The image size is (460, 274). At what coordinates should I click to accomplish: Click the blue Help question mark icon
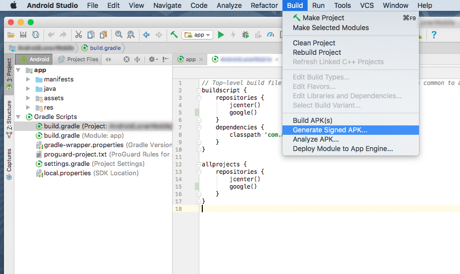[x=434, y=35]
